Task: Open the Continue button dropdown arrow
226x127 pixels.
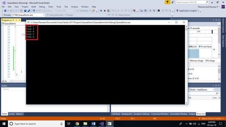Action: pyautogui.click(x=89, y=11)
